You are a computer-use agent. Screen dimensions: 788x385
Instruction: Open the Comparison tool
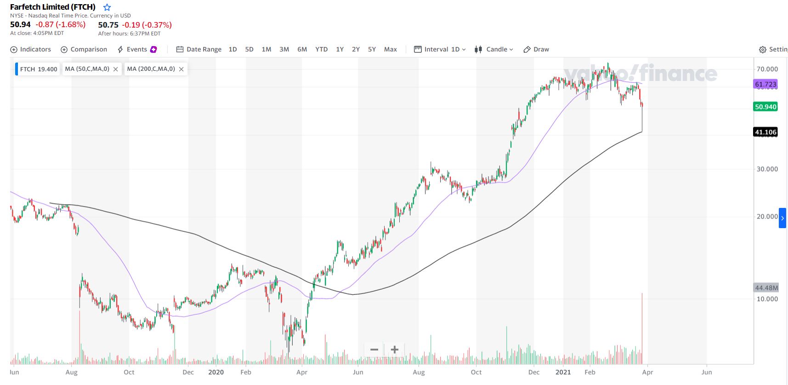(x=84, y=49)
